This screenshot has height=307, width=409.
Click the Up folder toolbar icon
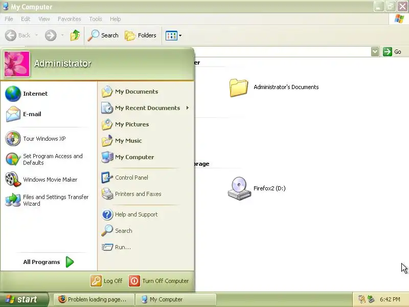click(x=75, y=35)
